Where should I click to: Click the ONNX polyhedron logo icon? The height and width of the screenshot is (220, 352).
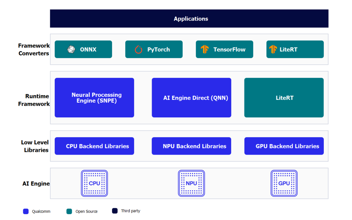71,49
